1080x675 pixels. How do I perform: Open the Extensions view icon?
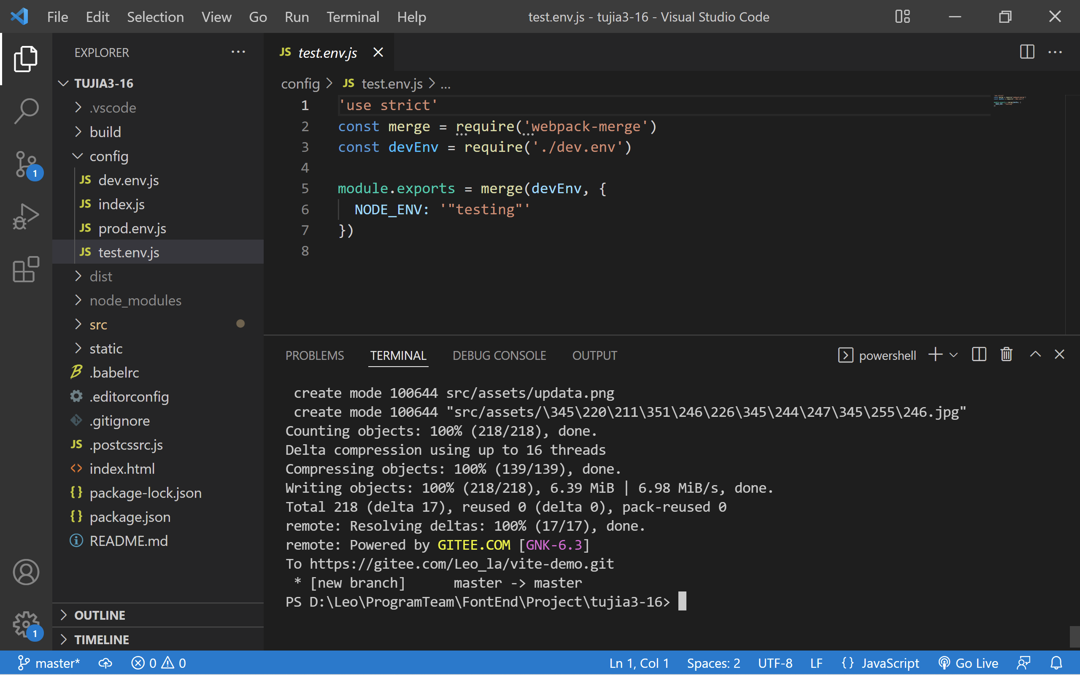[26, 269]
